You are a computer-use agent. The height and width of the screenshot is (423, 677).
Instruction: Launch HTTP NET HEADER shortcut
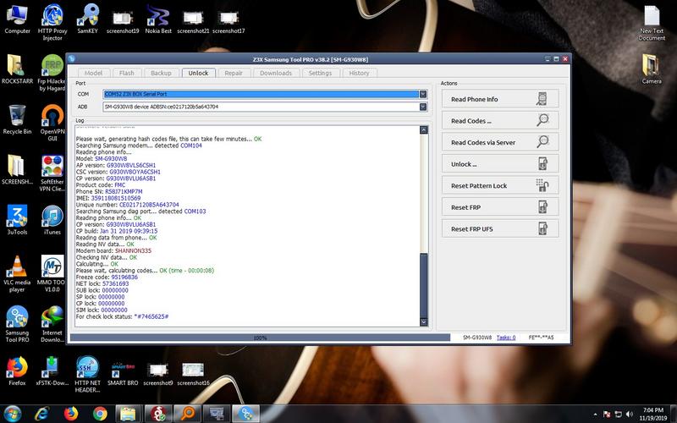coord(88,374)
